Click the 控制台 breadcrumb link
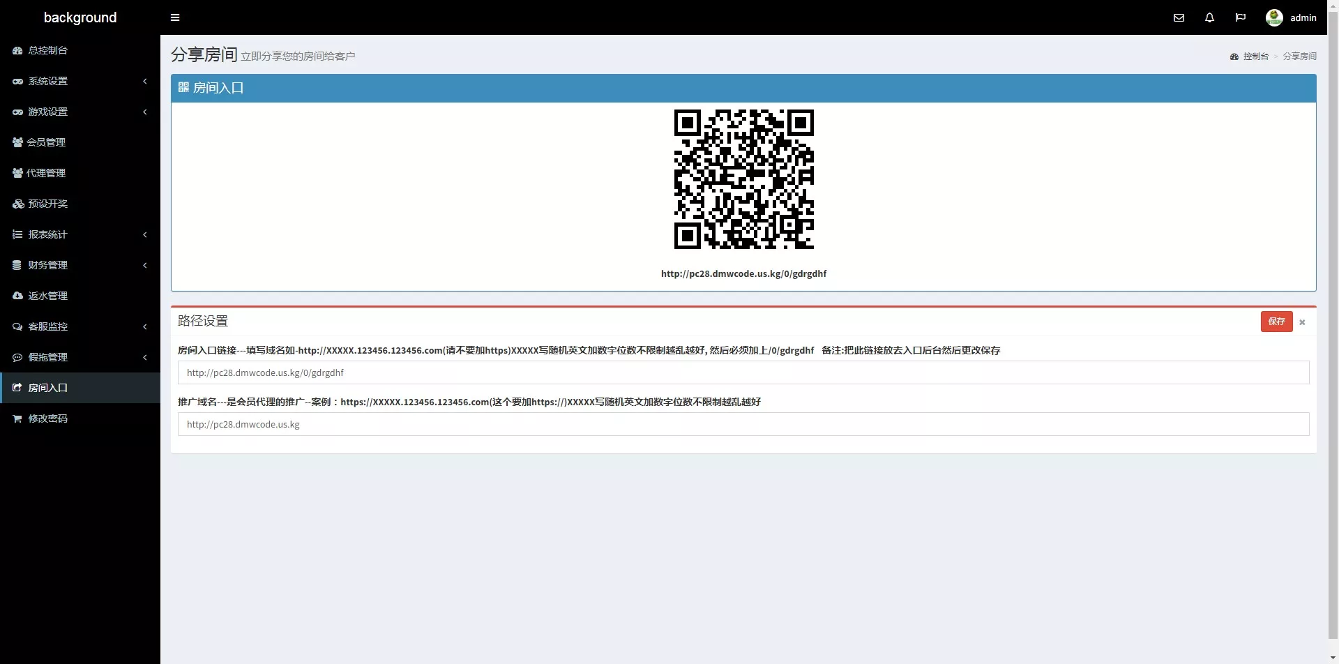1339x664 pixels. tap(1255, 56)
